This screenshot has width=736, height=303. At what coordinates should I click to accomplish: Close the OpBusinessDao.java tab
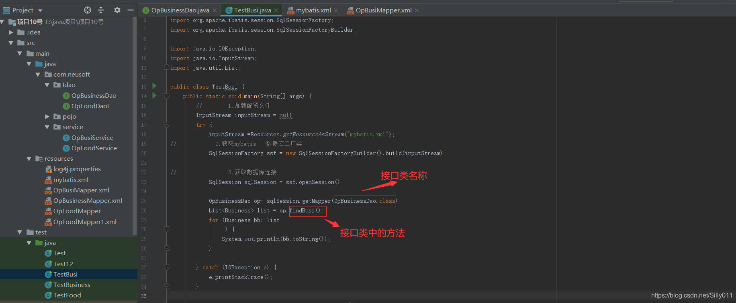click(x=215, y=10)
